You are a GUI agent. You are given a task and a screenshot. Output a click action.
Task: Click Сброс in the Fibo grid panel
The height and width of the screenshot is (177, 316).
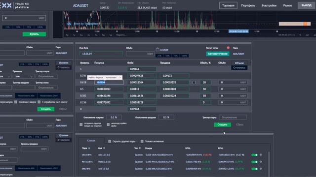pyautogui.click(x=239, y=124)
